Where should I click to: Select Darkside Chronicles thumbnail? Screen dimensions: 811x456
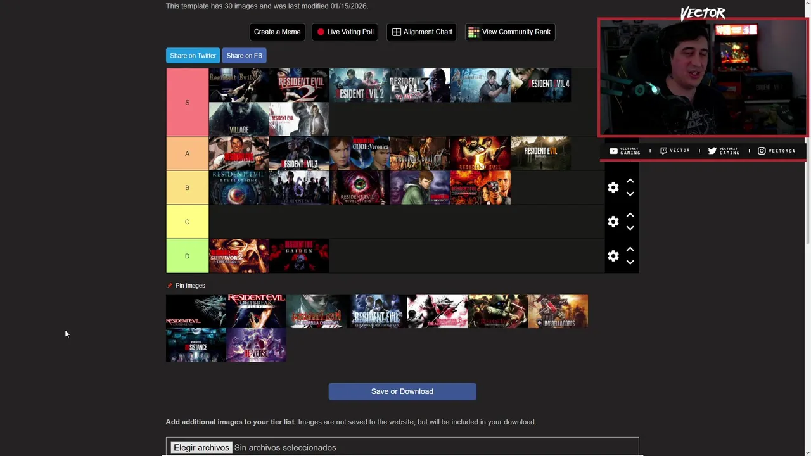coord(376,311)
